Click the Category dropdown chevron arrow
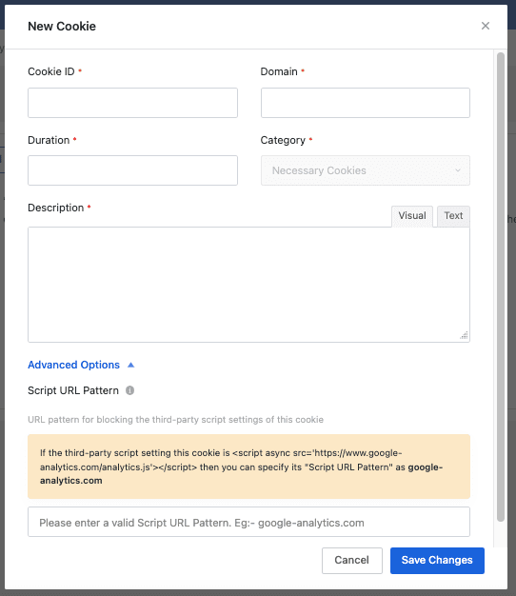The image size is (516, 596). [x=458, y=170]
